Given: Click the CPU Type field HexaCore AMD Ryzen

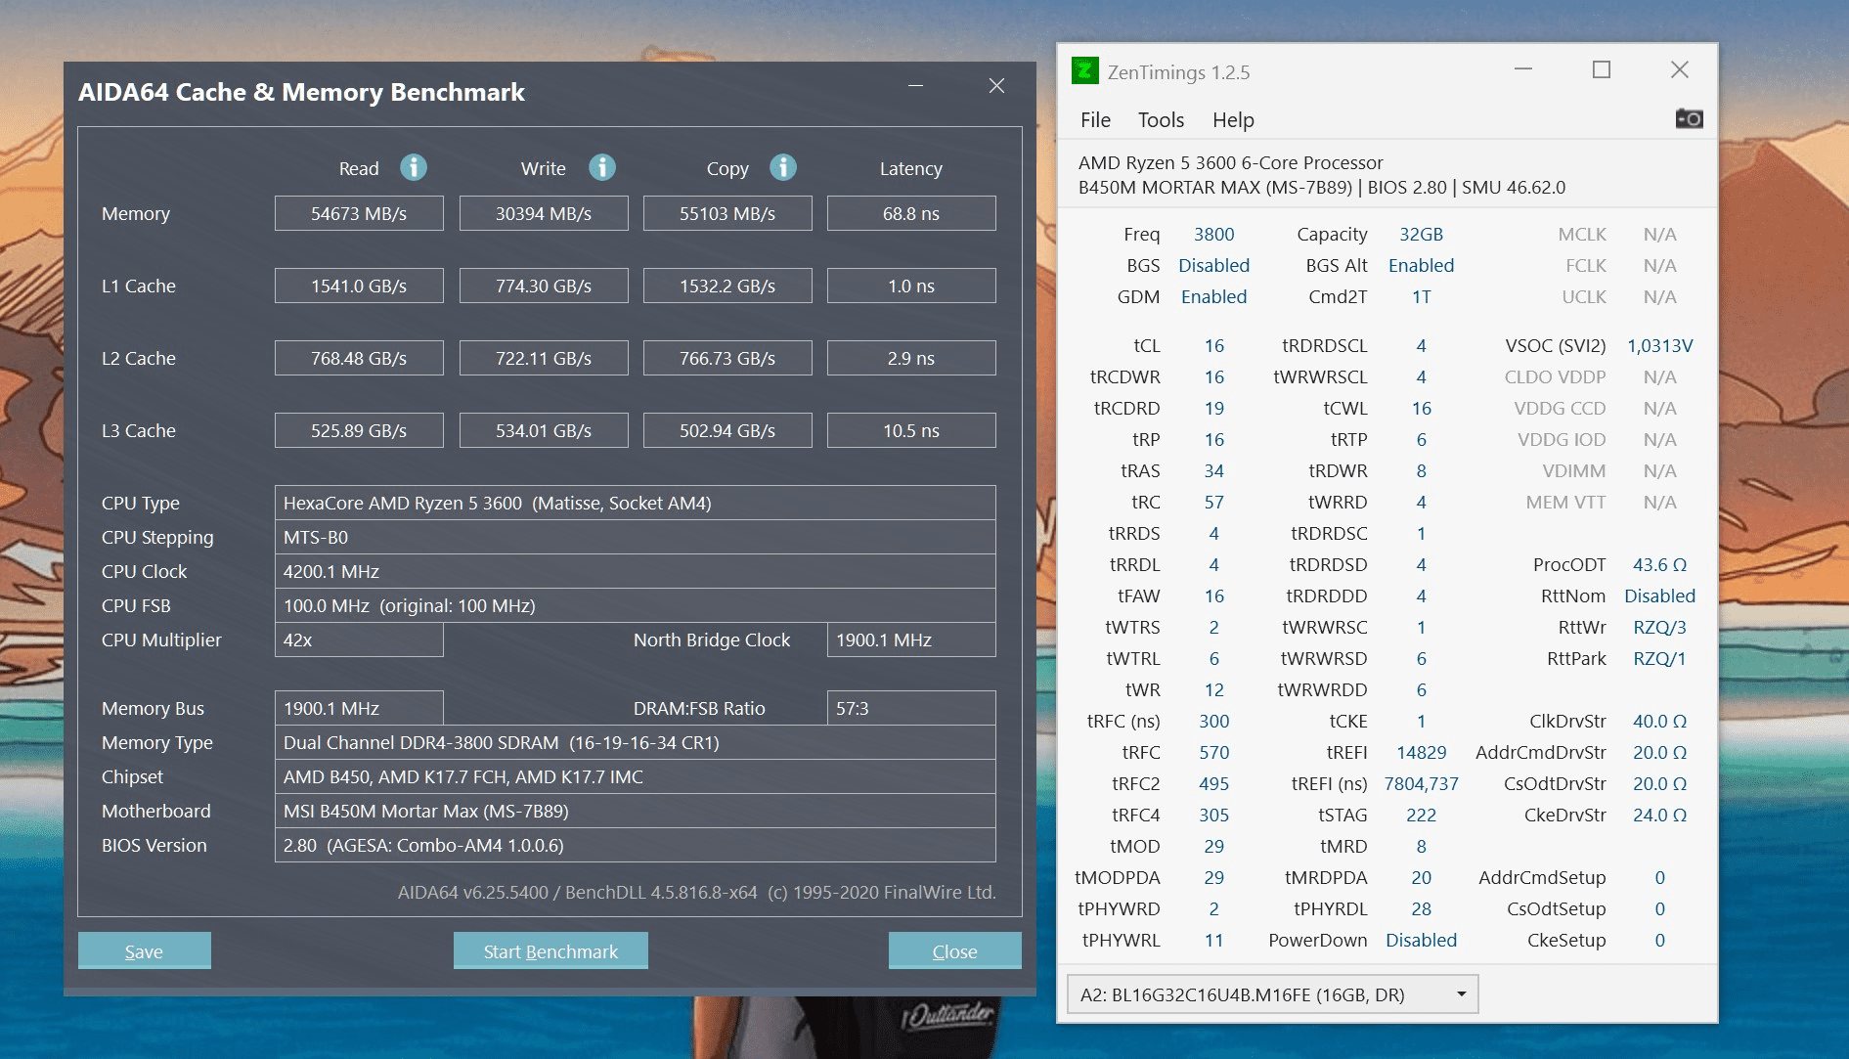Looking at the screenshot, I should (x=636, y=503).
